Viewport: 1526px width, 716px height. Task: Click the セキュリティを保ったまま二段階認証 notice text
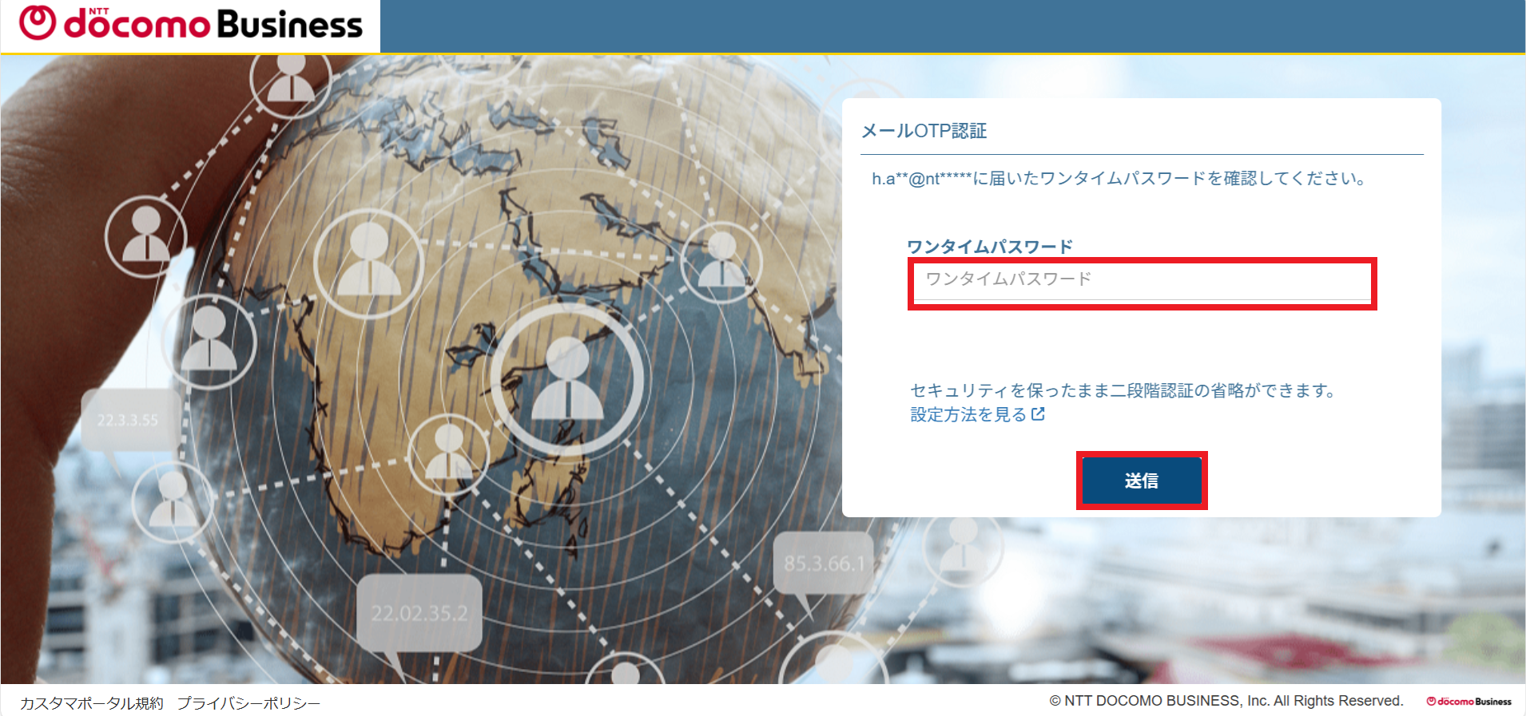[1123, 390]
